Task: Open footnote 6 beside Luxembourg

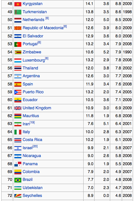Action: coord(47,58)
